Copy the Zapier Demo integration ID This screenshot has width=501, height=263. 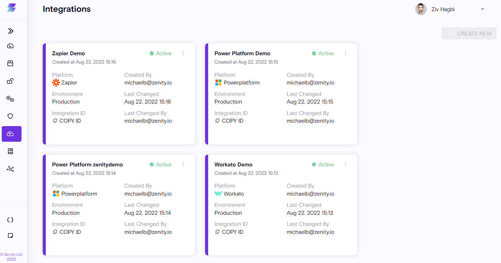coord(67,121)
